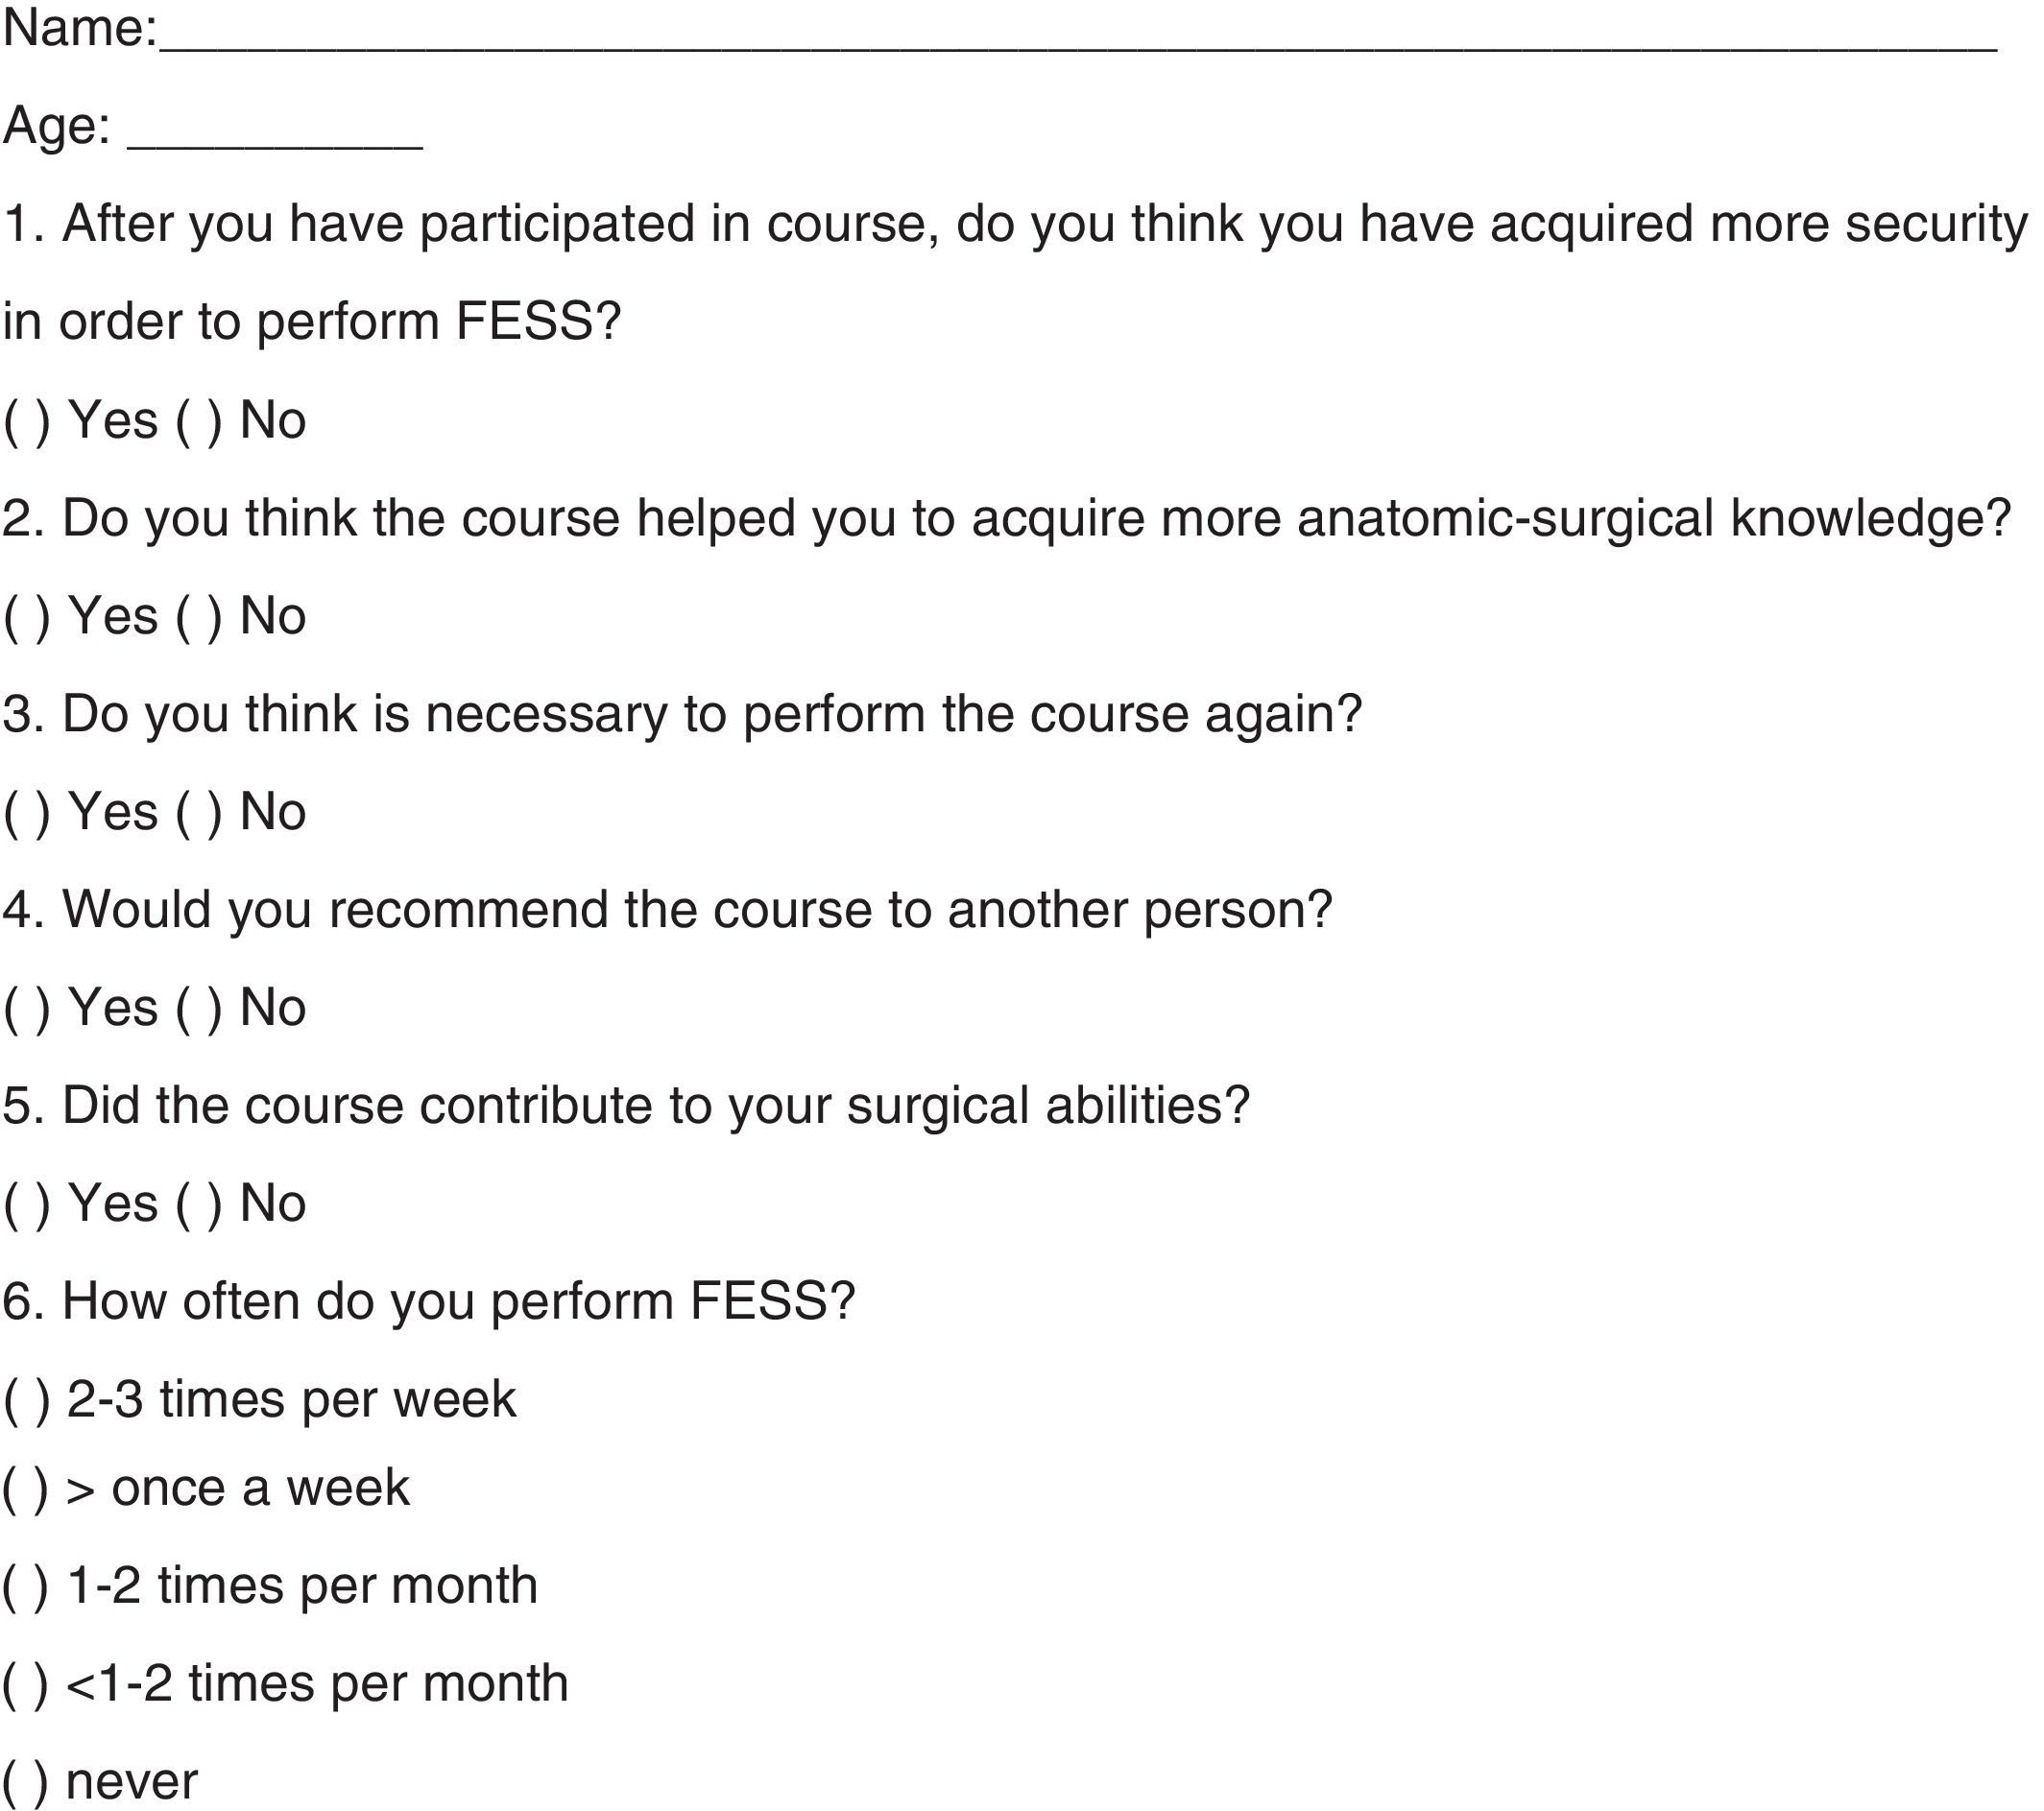Select No for surgical abilities contribution
This screenshot has width=2044, height=1811.
(199, 1204)
